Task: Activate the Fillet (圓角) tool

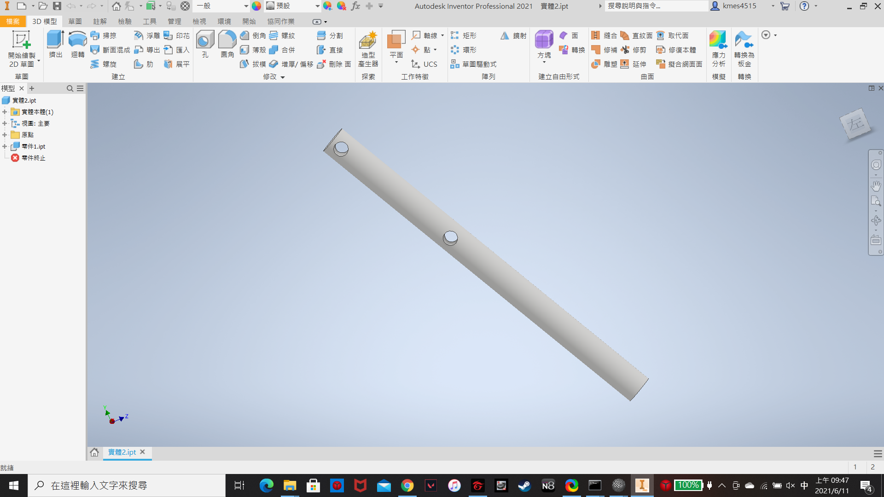Action: click(227, 44)
